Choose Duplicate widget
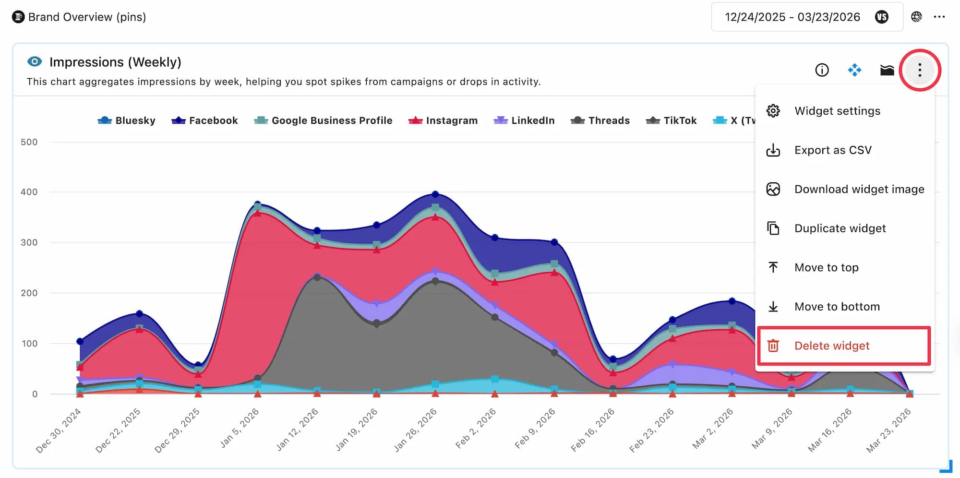This screenshot has height=478, width=960. pos(840,228)
